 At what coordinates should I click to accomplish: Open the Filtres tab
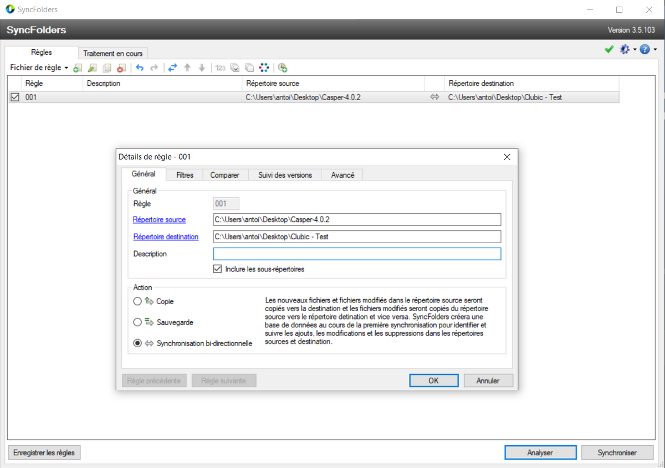(x=185, y=175)
